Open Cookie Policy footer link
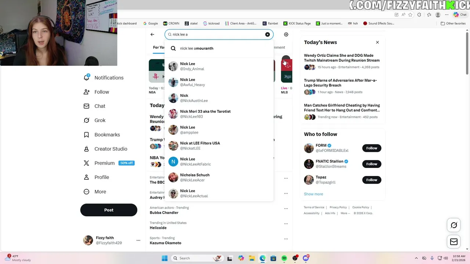The height and width of the screenshot is (264, 470). [x=361, y=208]
